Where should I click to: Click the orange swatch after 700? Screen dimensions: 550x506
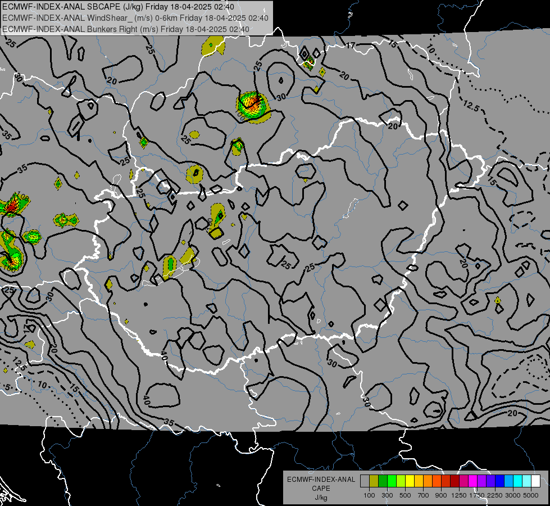428,481
